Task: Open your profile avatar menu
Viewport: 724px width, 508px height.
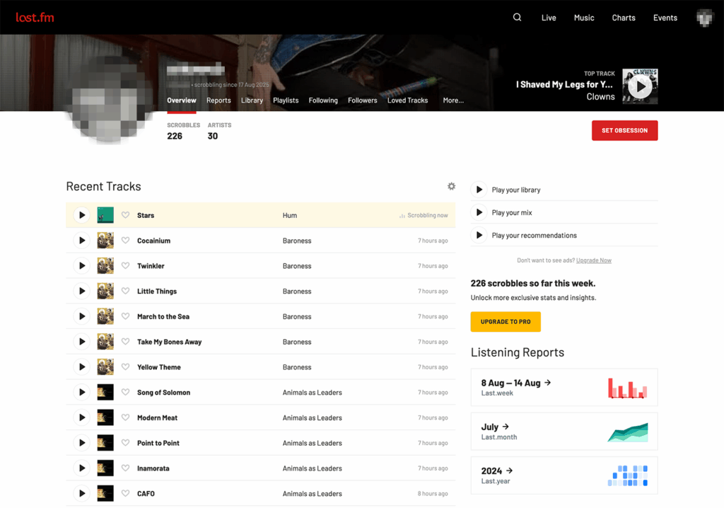Action: (x=705, y=17)
